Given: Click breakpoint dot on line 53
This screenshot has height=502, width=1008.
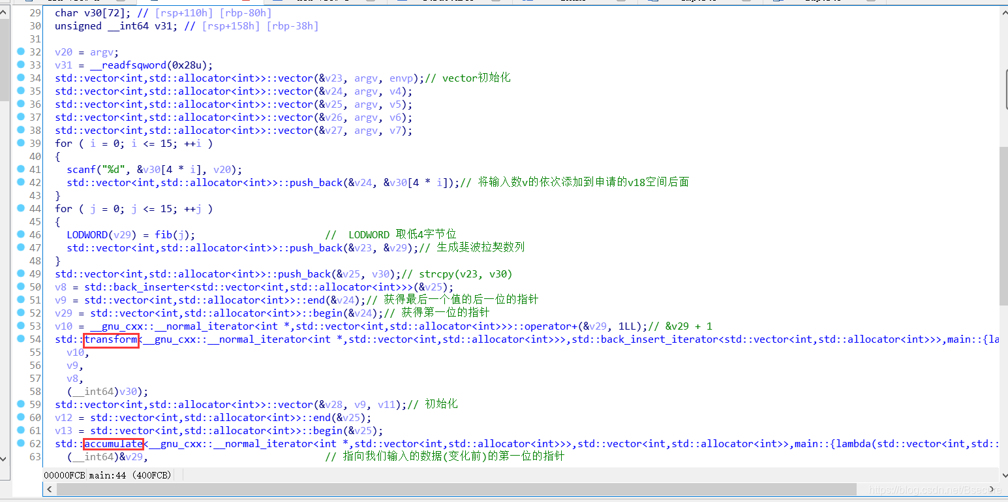Looking at the screenshot, I should 21,326.
